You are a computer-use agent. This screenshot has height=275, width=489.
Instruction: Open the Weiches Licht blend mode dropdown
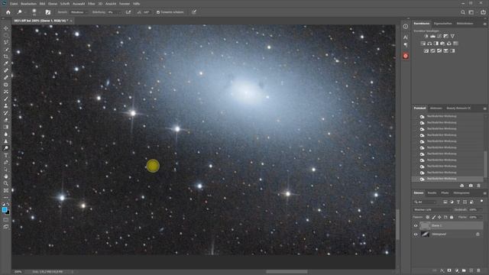(x=432, y=209)
